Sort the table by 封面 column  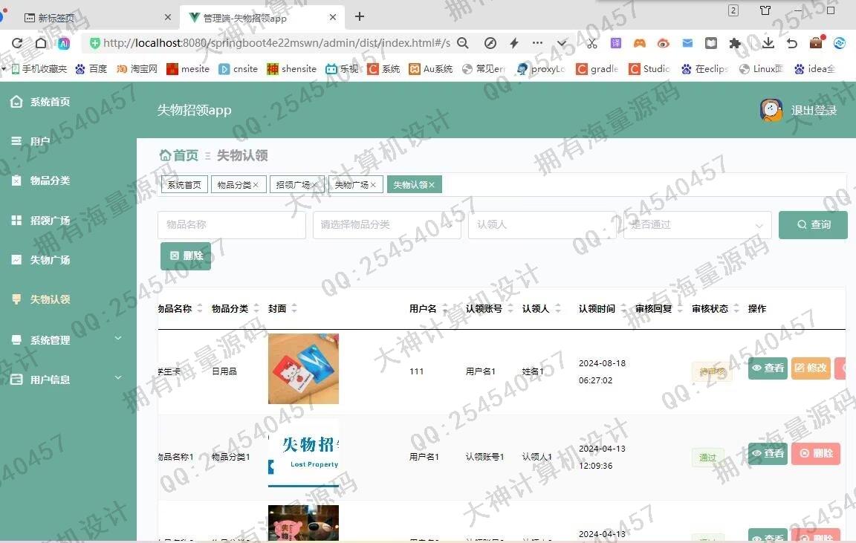pos(294,308)
